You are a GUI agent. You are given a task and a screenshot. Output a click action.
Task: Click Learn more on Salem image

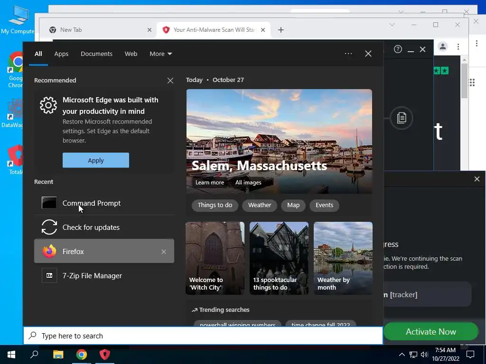coord(209,182)
